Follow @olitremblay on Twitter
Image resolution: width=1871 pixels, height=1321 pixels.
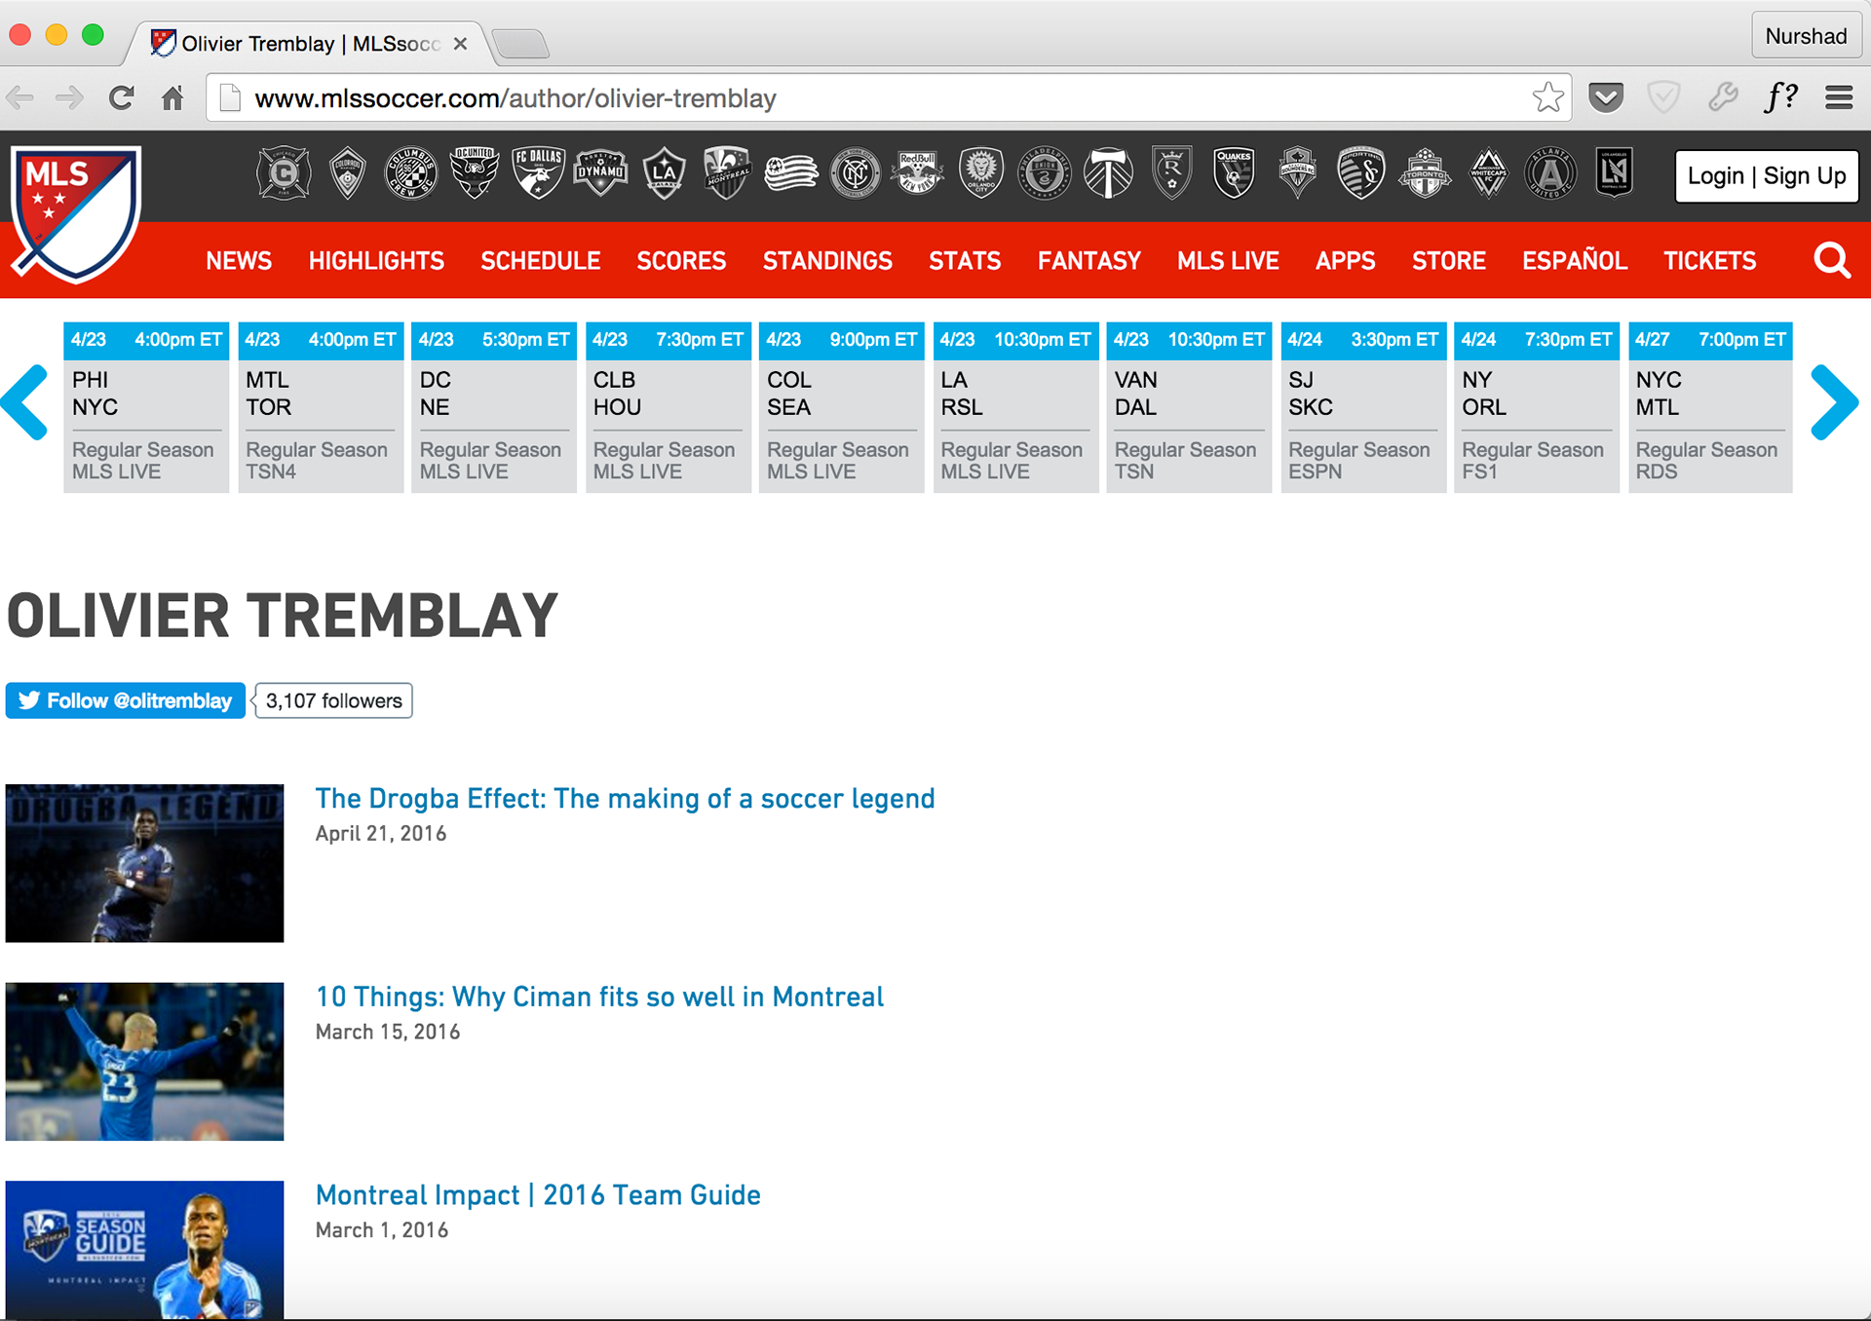[x=126, y=700]
